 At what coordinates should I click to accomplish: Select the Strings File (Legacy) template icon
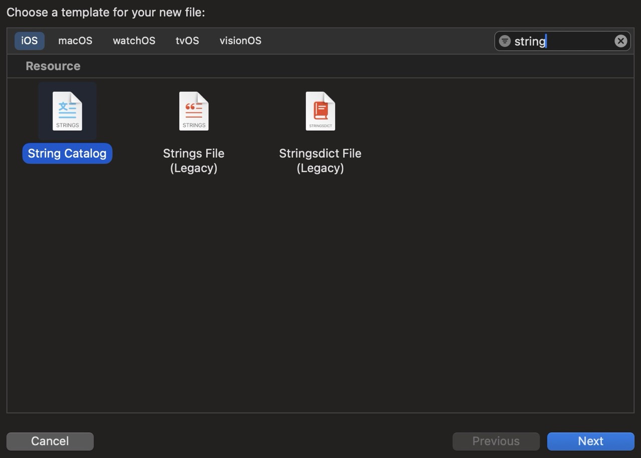pos(194,111)
